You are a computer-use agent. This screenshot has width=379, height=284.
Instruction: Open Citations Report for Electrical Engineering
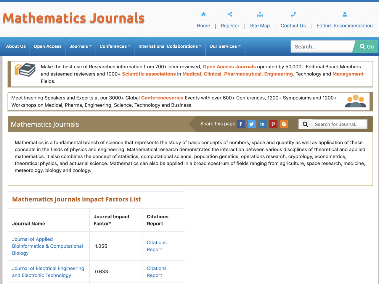tap(157, 272)
